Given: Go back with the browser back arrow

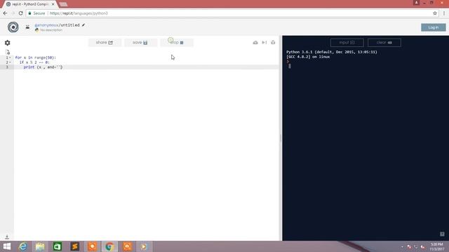Looking at the screenshot, I should click(5, 13).
